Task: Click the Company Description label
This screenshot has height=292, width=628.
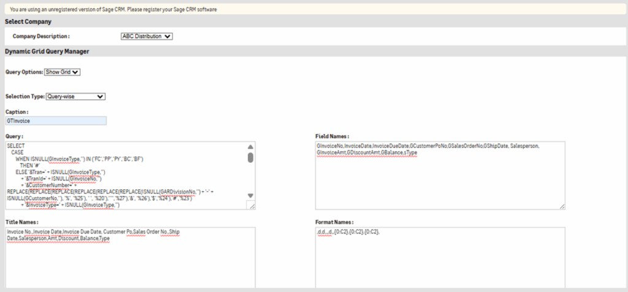Action: (41, 36)
